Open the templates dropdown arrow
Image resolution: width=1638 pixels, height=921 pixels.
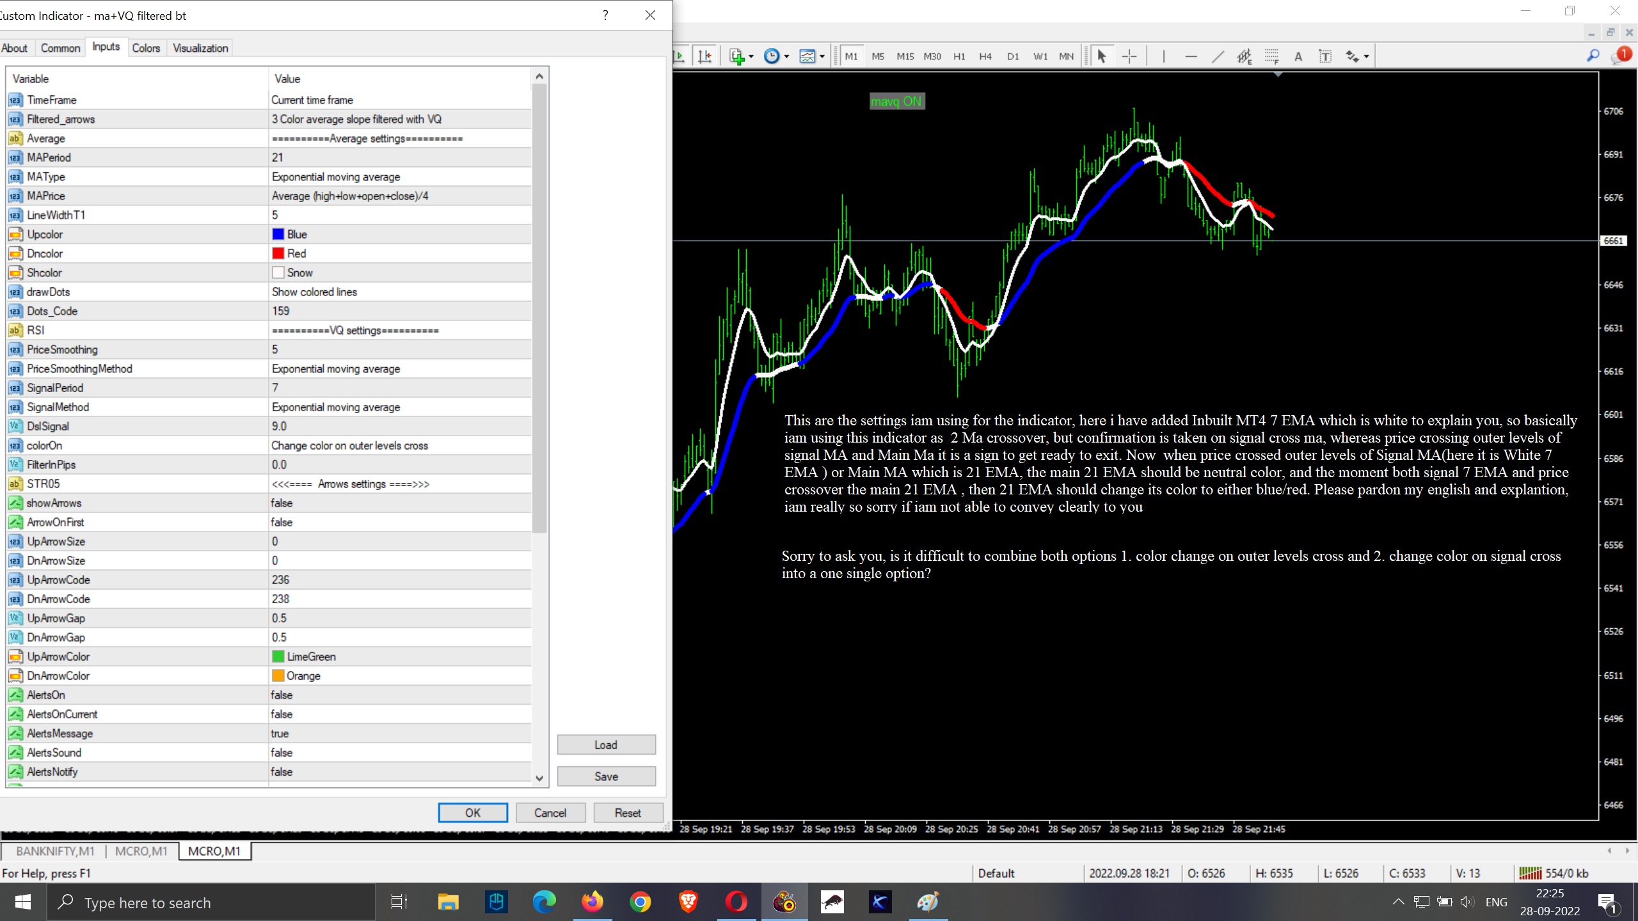(x=822, y=56)
